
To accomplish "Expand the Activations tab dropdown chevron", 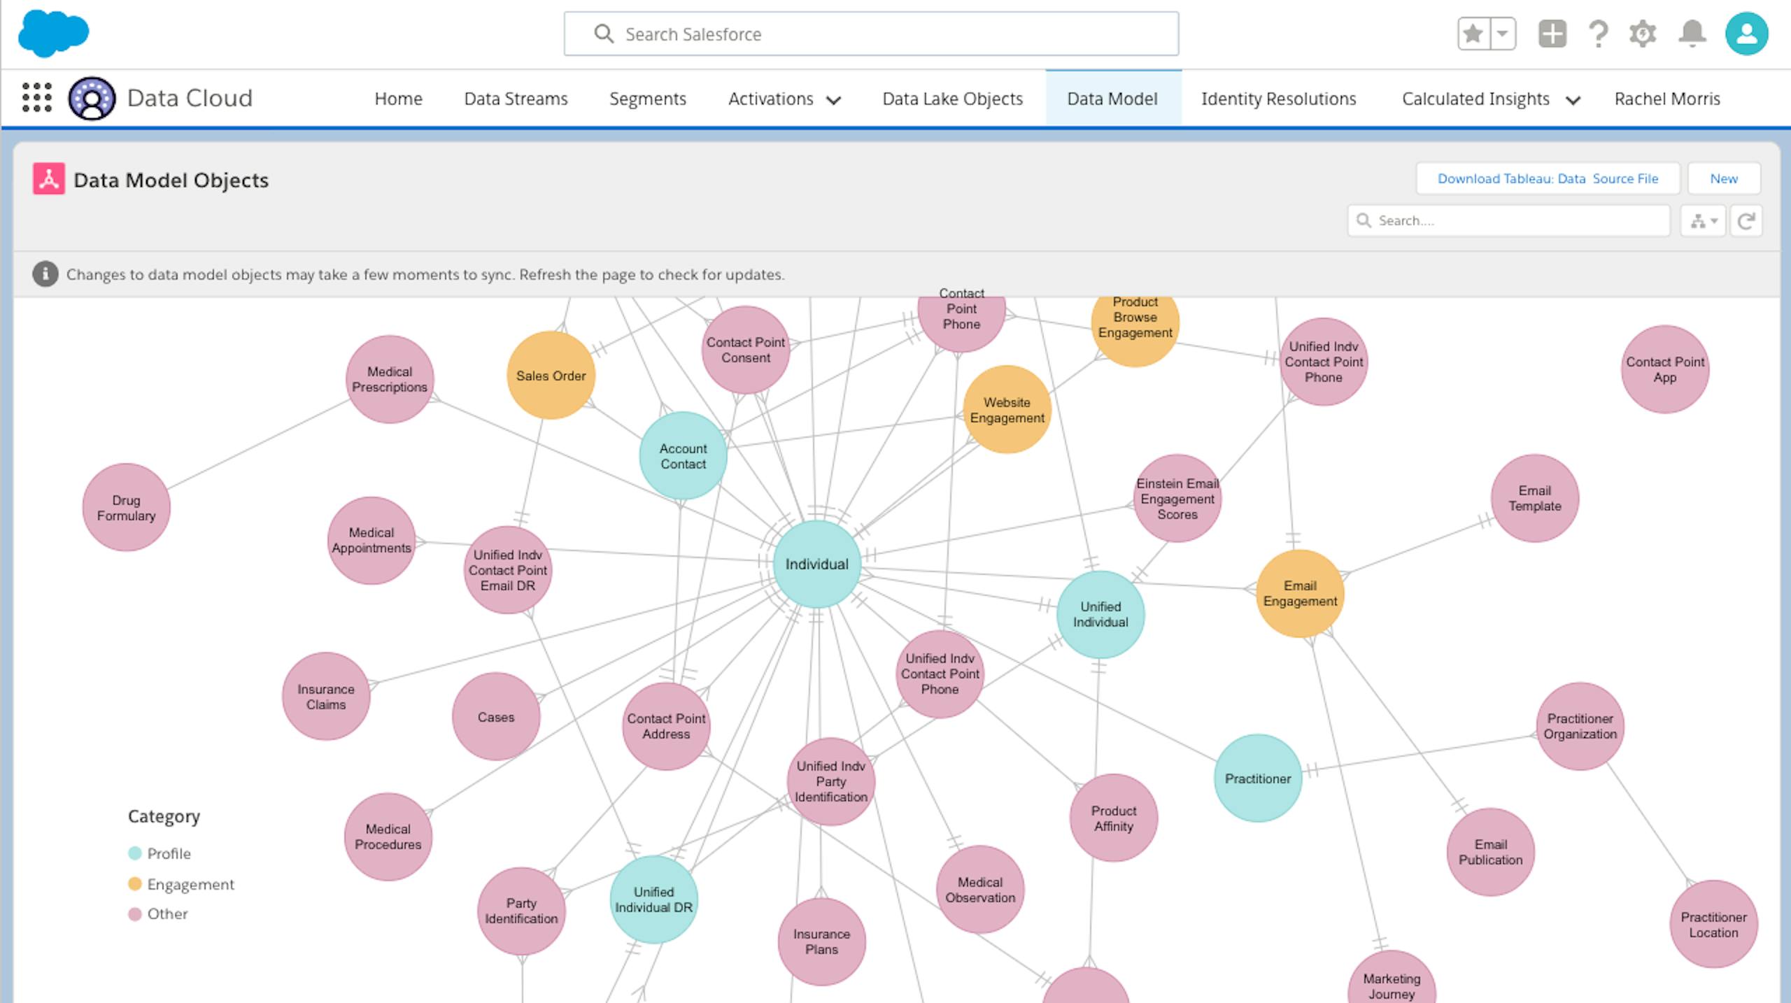I will [833, 100].
